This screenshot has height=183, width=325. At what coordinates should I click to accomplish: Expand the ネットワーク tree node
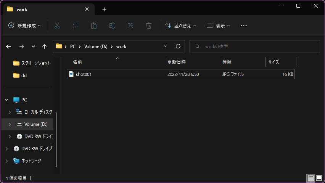click(x=6, y=161)
